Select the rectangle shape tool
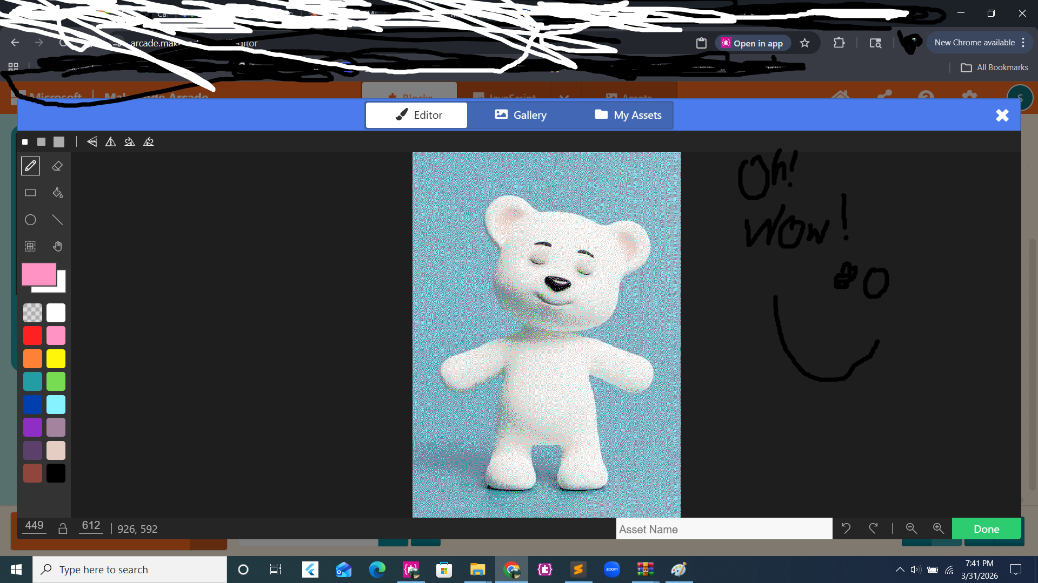 click(30, 193)
